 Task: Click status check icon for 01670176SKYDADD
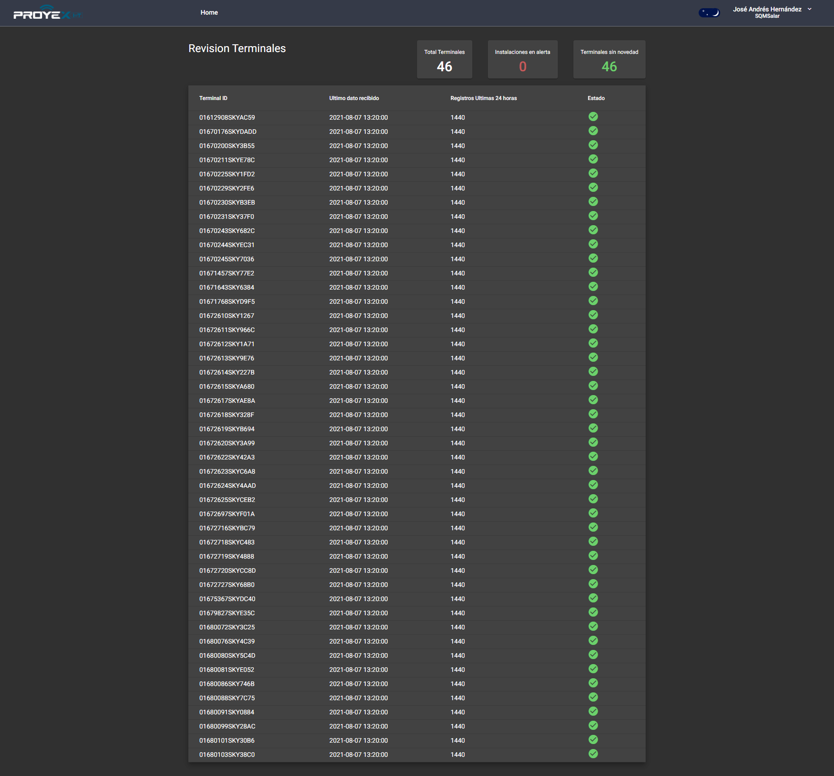point(593,131)
